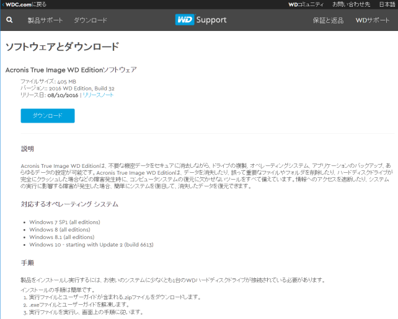
Task: Open the お問い合わせ先 link
Action: coord(352,4)
